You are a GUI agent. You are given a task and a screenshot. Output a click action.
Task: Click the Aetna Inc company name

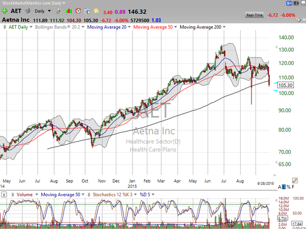click(x=16, y=20)
